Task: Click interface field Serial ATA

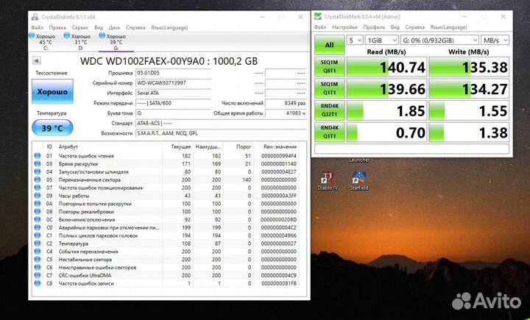Action: [173, 93]
